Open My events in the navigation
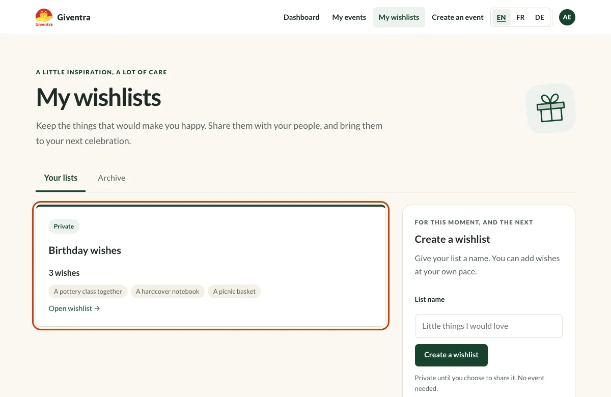 tap(349, 17)
